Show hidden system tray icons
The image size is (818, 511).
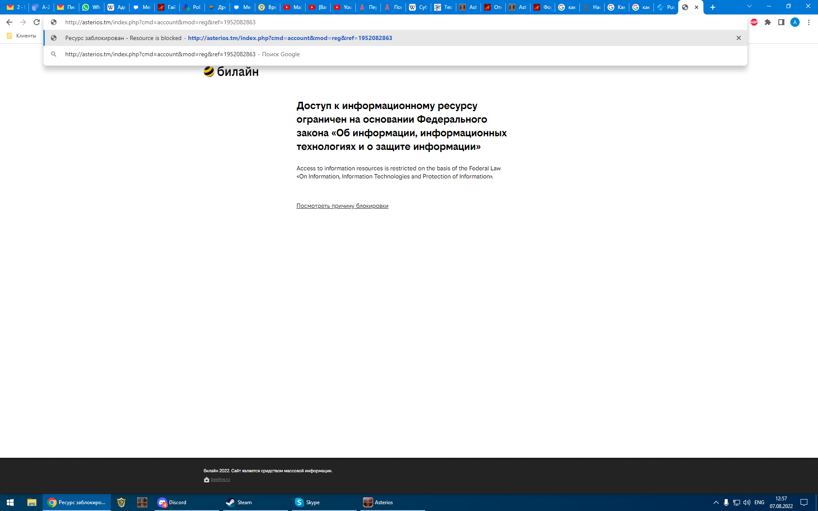pos(716,502)
